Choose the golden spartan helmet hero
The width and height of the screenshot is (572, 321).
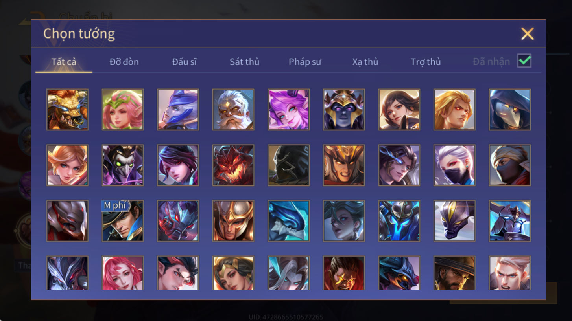[233, 221]
